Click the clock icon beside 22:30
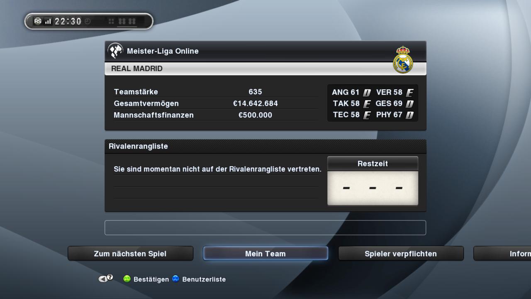The width and height of the screenshot is (531, 299). coord(88,21)
